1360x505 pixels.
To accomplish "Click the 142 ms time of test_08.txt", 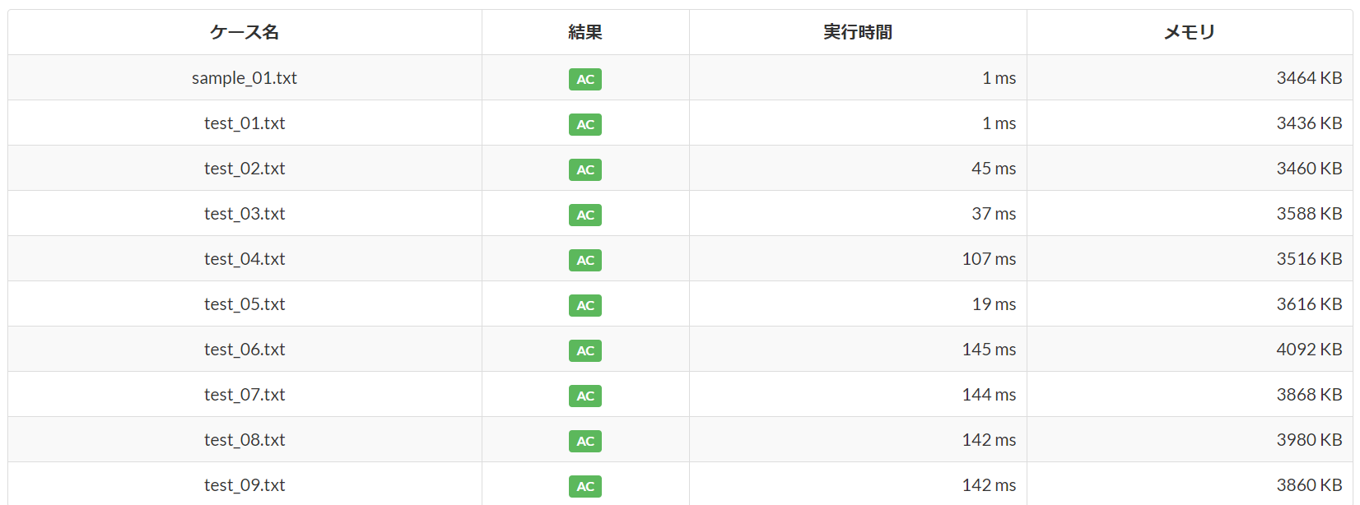I will coord(989,440).
